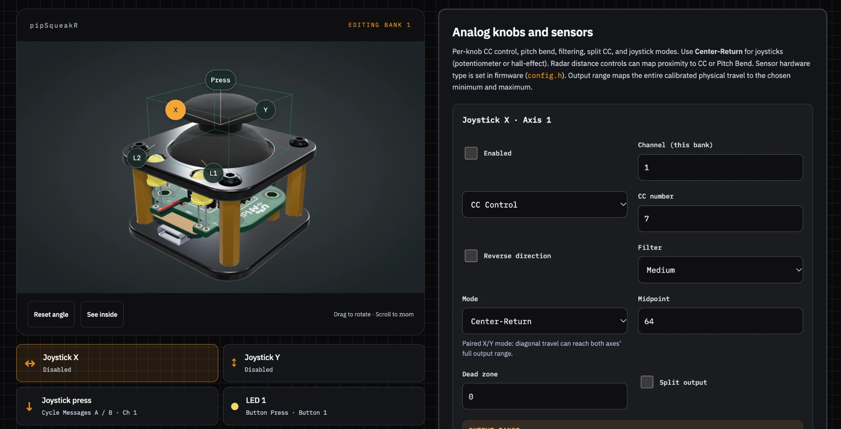Click the Reset angle button
The width and height of the screenshot is (841, 429).
pyautogui.click(x=51, y=314)
